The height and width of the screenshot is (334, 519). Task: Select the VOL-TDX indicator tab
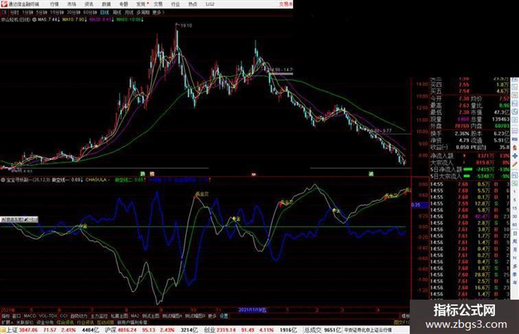48,316
